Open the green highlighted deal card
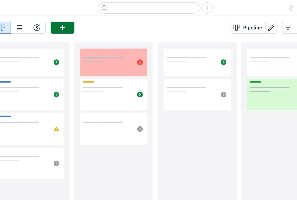297x200 pixels. point(272,94)
